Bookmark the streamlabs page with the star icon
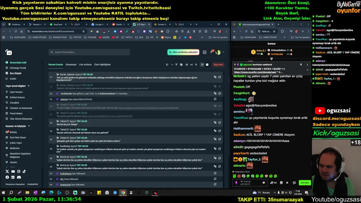This screenshot has height=203, width=361. 83,31
